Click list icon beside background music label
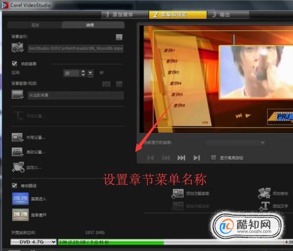 point(119,37)
